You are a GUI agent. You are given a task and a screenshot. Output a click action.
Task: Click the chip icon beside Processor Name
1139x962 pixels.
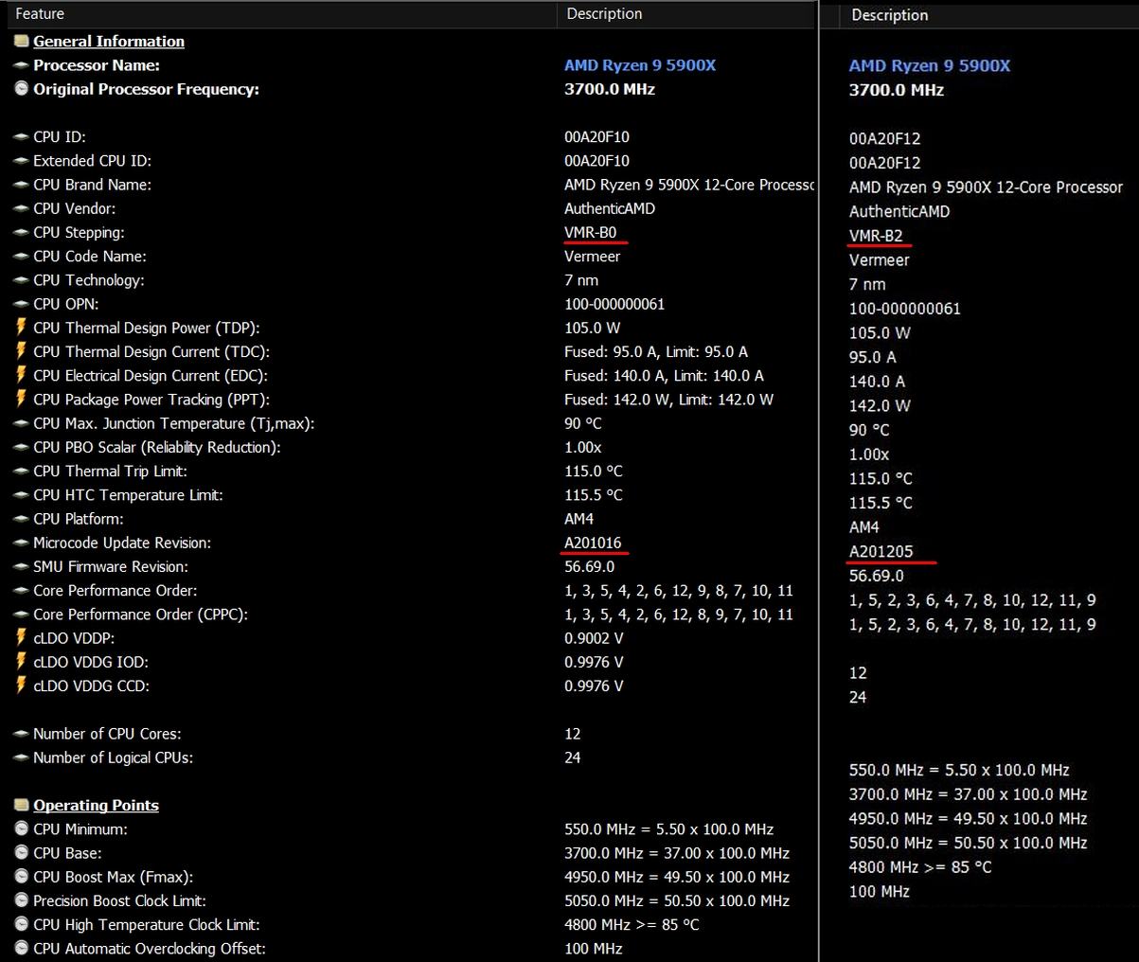[x=21, y=65]
